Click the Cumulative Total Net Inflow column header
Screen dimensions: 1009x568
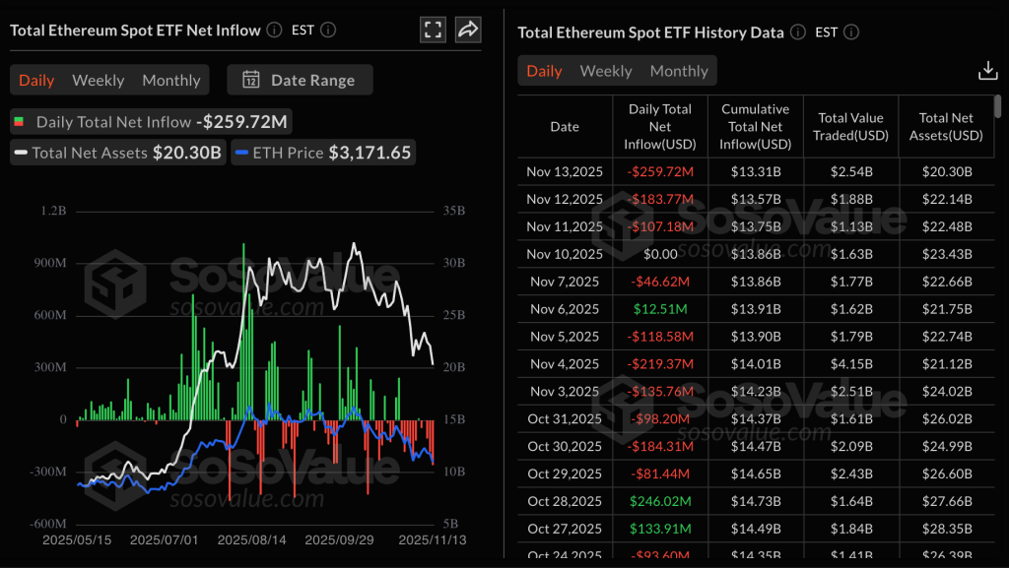coord(756,126)
